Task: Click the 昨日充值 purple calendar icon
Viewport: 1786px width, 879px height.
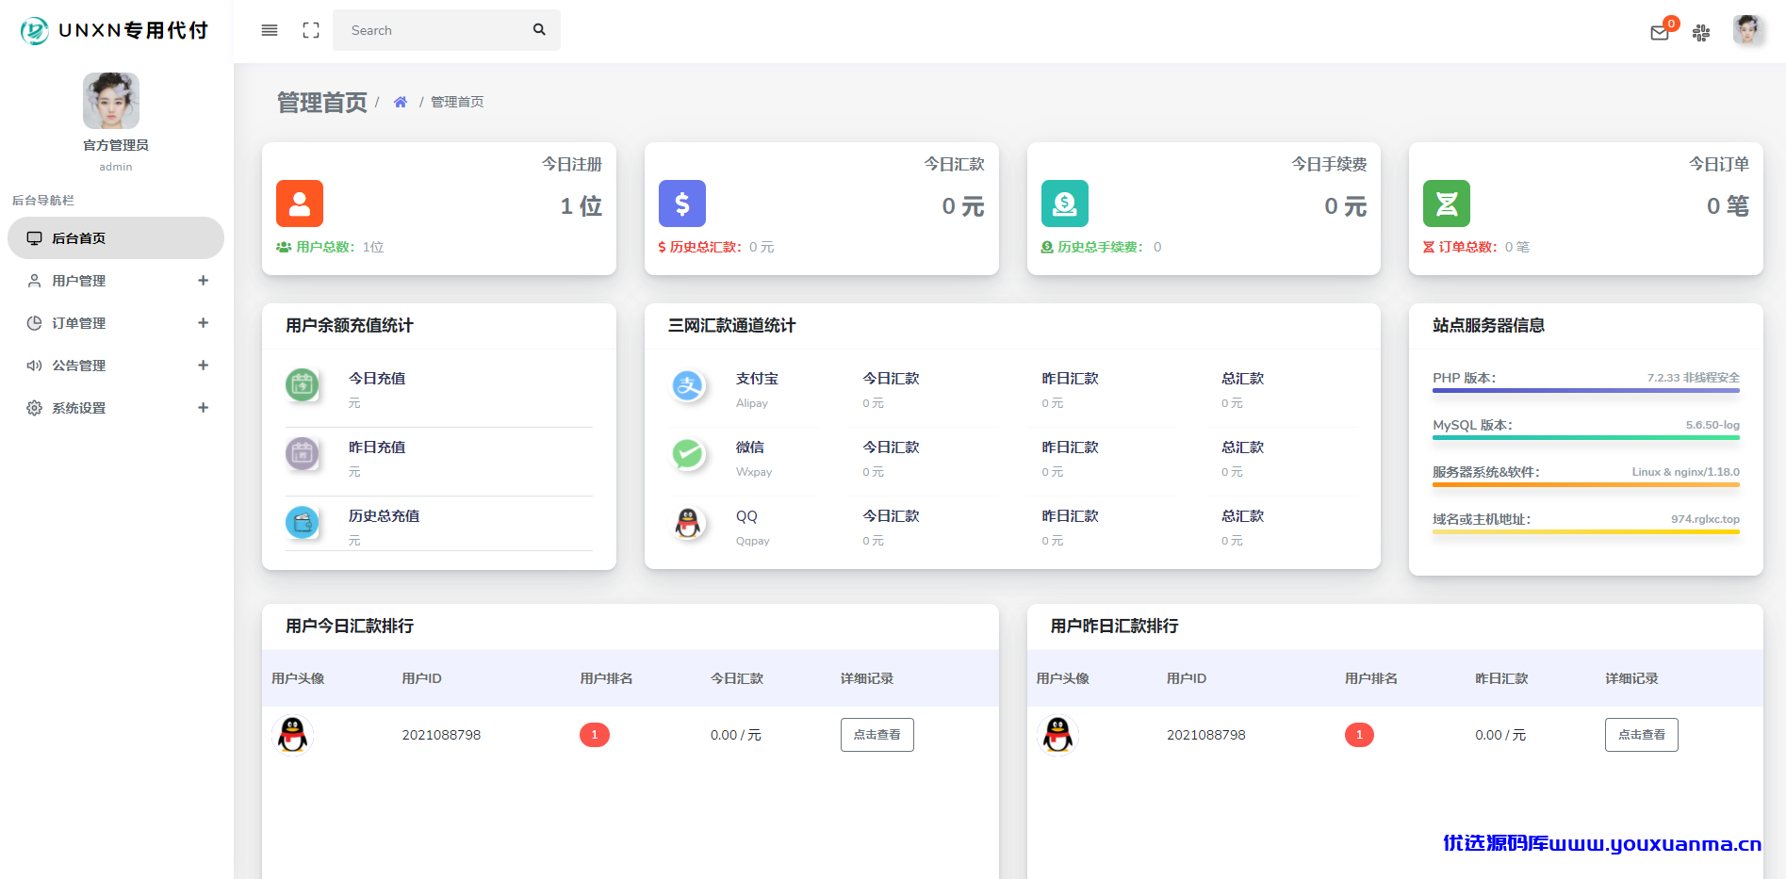Action: [x=302, y=453]
